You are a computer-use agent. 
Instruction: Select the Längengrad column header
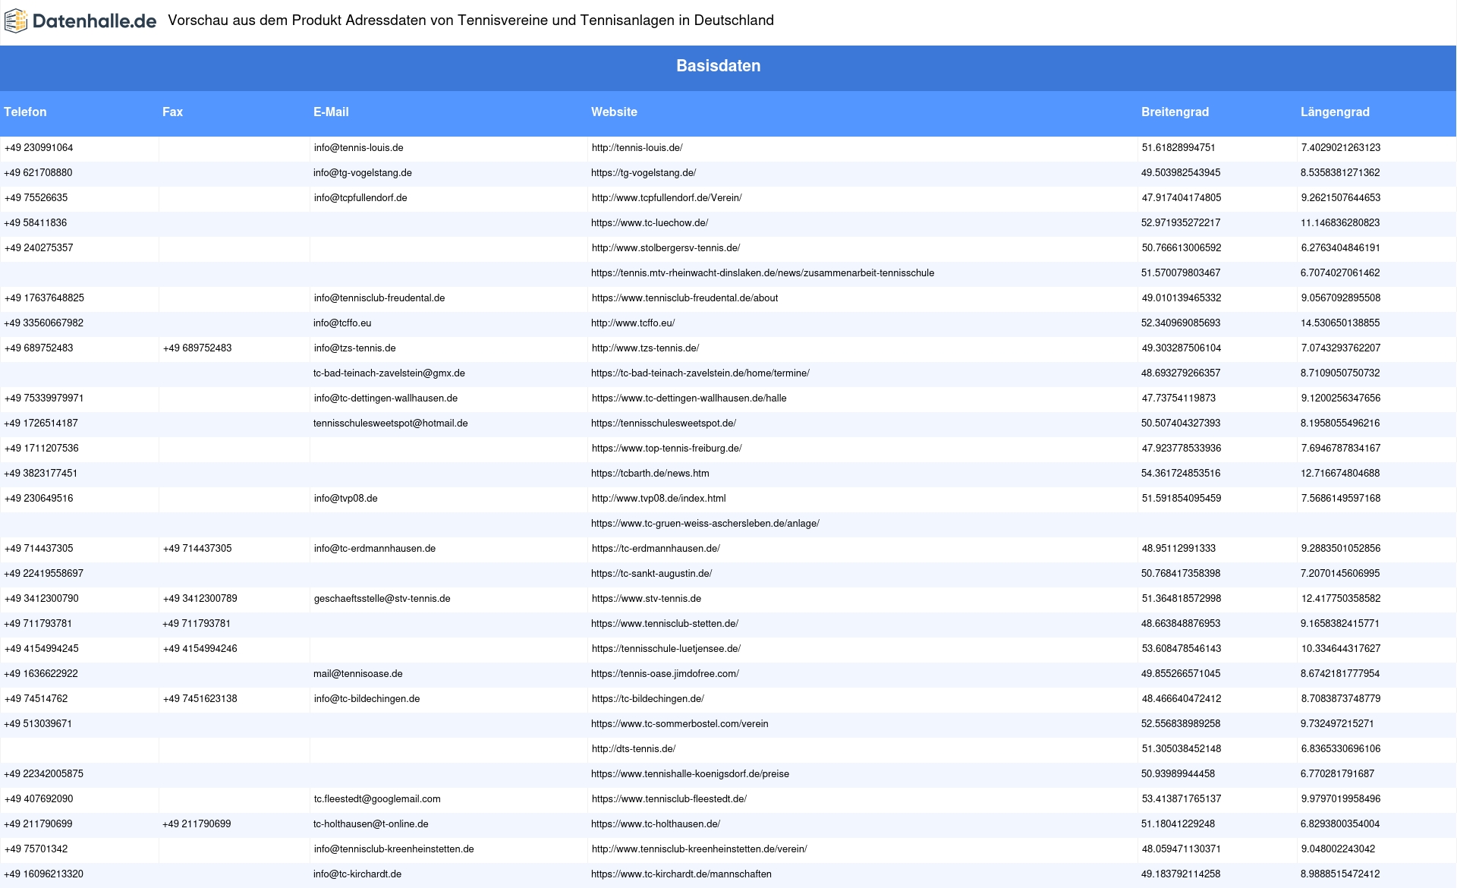[x=1335, y=112]
